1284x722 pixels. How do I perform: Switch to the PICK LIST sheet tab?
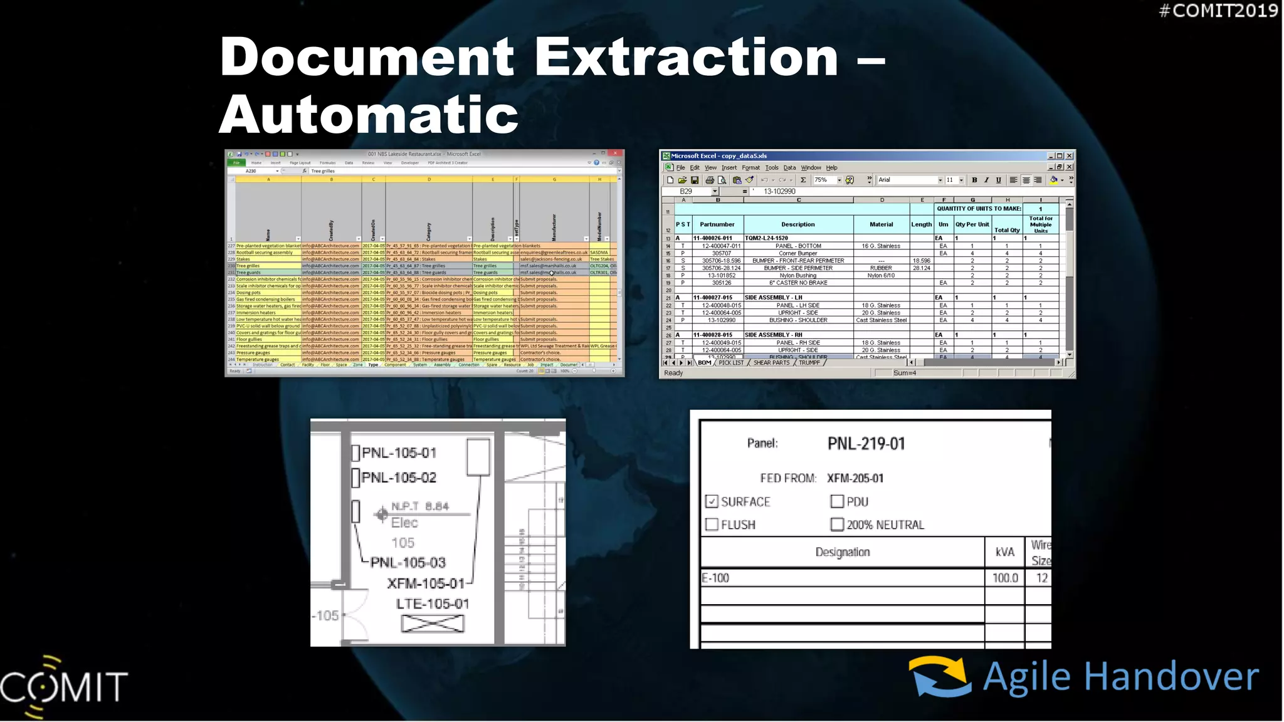pyautogui.click(x=731, y=363)
